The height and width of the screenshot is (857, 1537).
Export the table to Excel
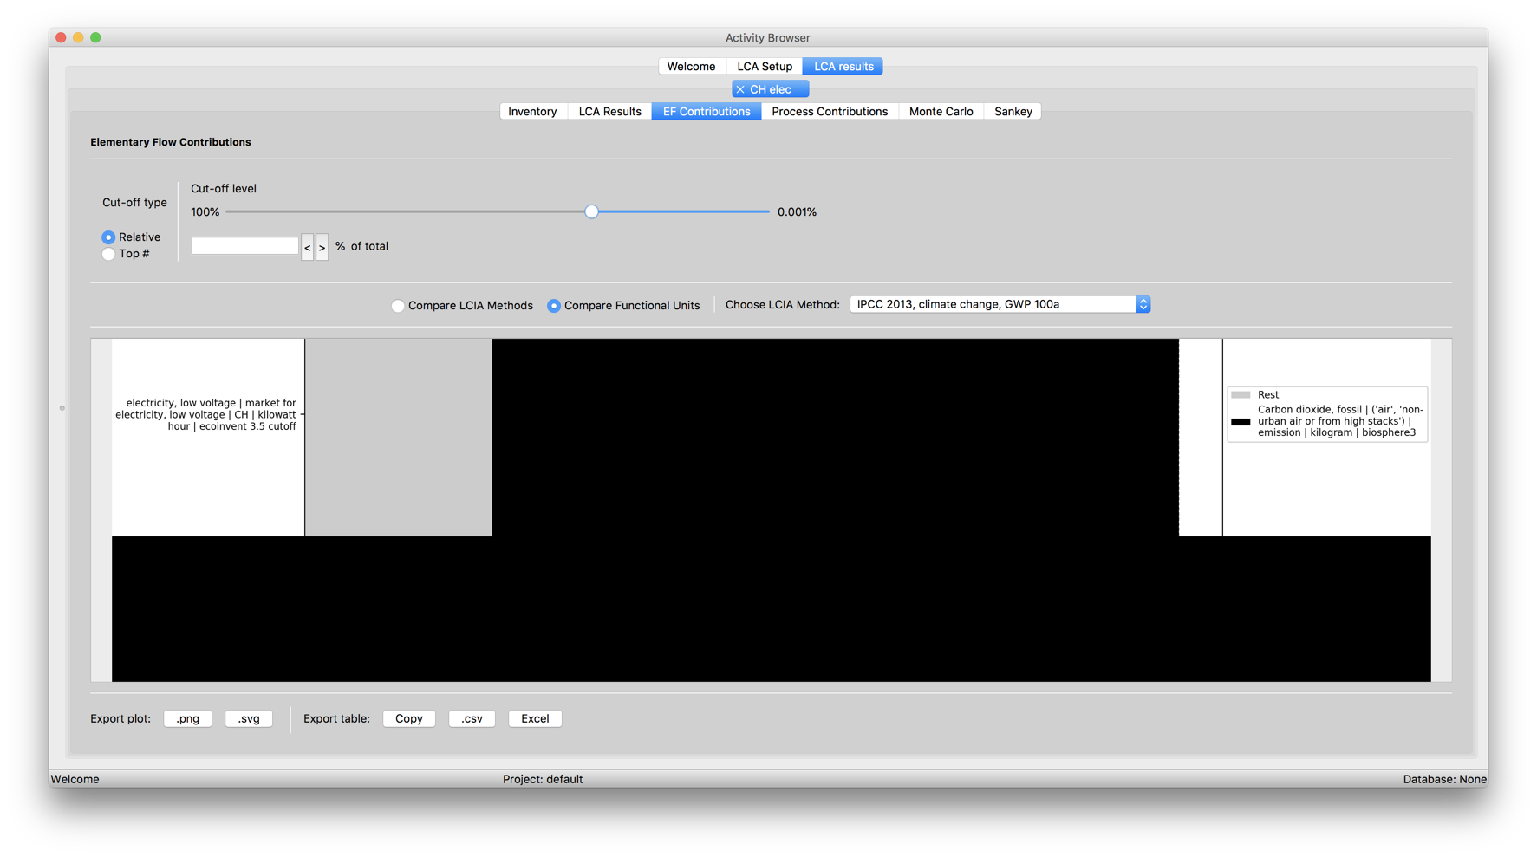[534, 718]
